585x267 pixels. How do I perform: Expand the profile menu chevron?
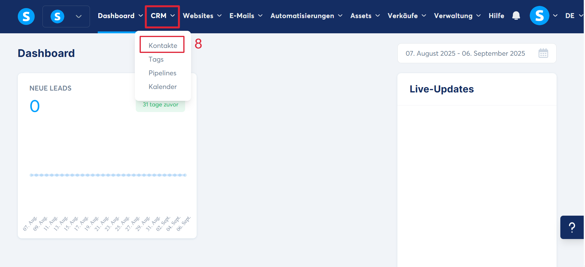(555, 16)
